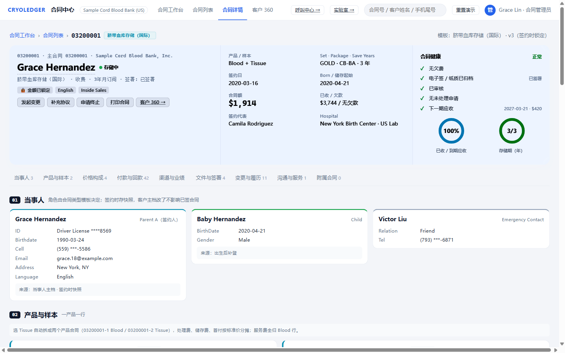Click breadcrumb link 合同工作台
This screenshot has width=565, height=353.
pos(22,35)
